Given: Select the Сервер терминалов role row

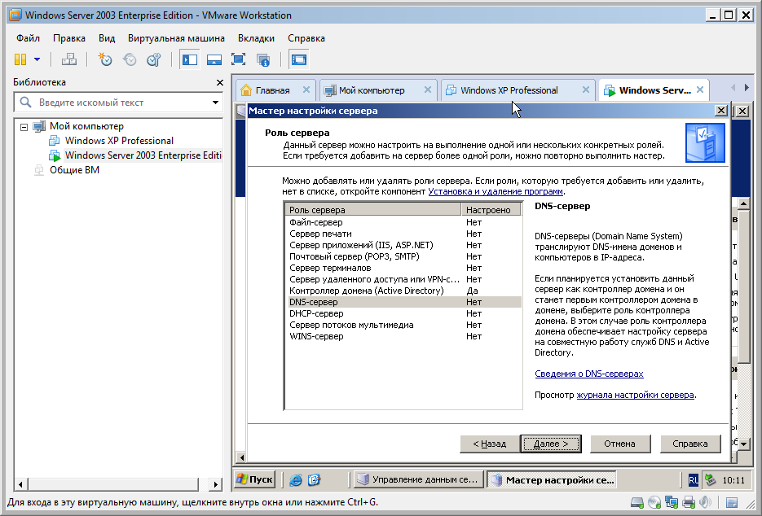Looking at the screenshot, I should [x=404, y=268].
